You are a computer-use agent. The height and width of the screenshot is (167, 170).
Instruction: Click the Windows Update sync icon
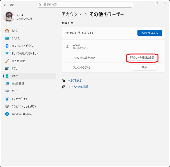click(7, 114)
